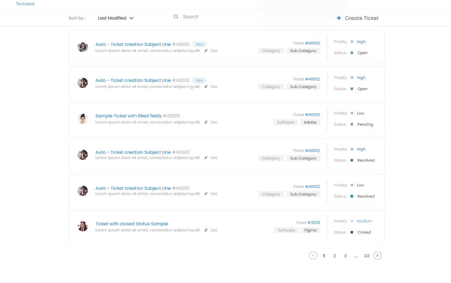Open the Techdesk home link

click(25, 4)
